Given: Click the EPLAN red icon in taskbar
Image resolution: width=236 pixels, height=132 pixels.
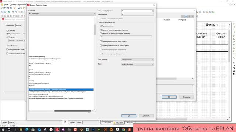Looking at the screenshot, I should pyautogui.click(x=57, y=129).
